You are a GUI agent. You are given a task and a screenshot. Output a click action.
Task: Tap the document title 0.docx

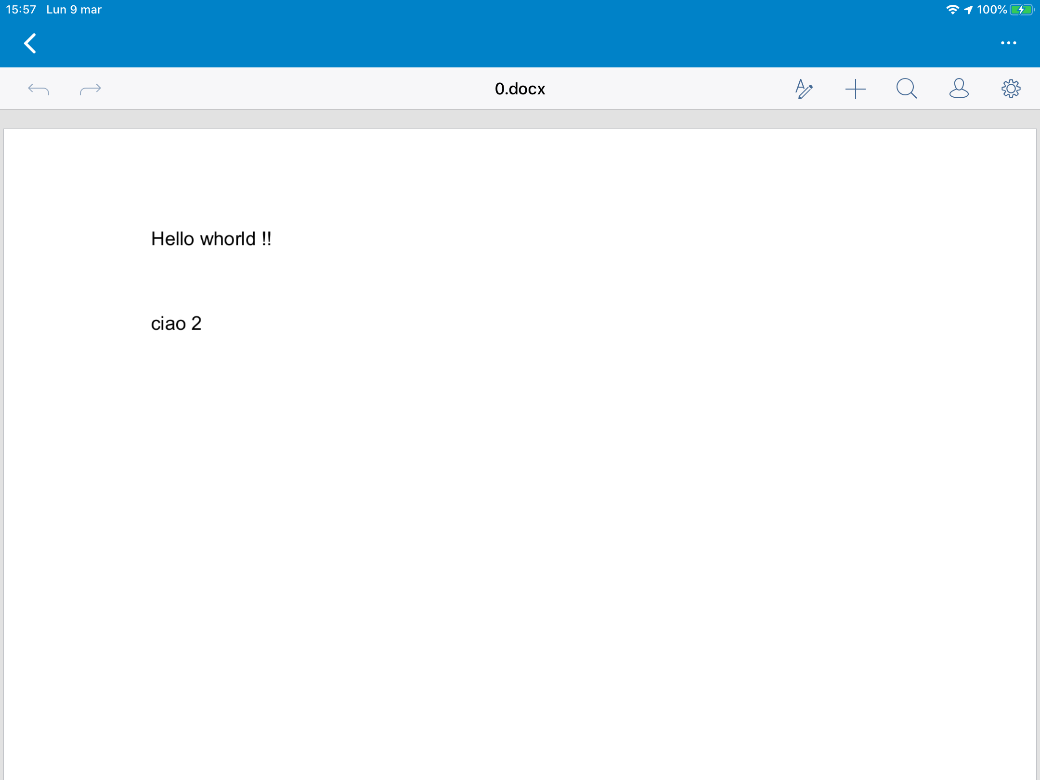click(520, 89)
